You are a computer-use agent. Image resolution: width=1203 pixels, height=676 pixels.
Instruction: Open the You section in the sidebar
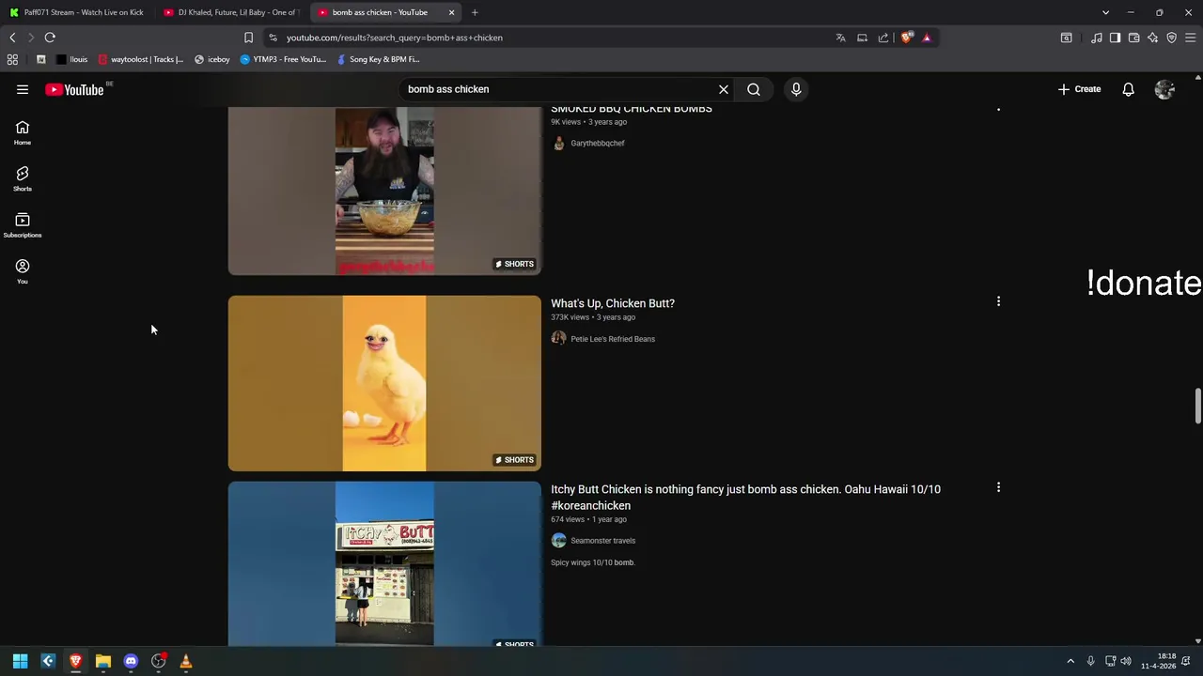tap(23, 271)
